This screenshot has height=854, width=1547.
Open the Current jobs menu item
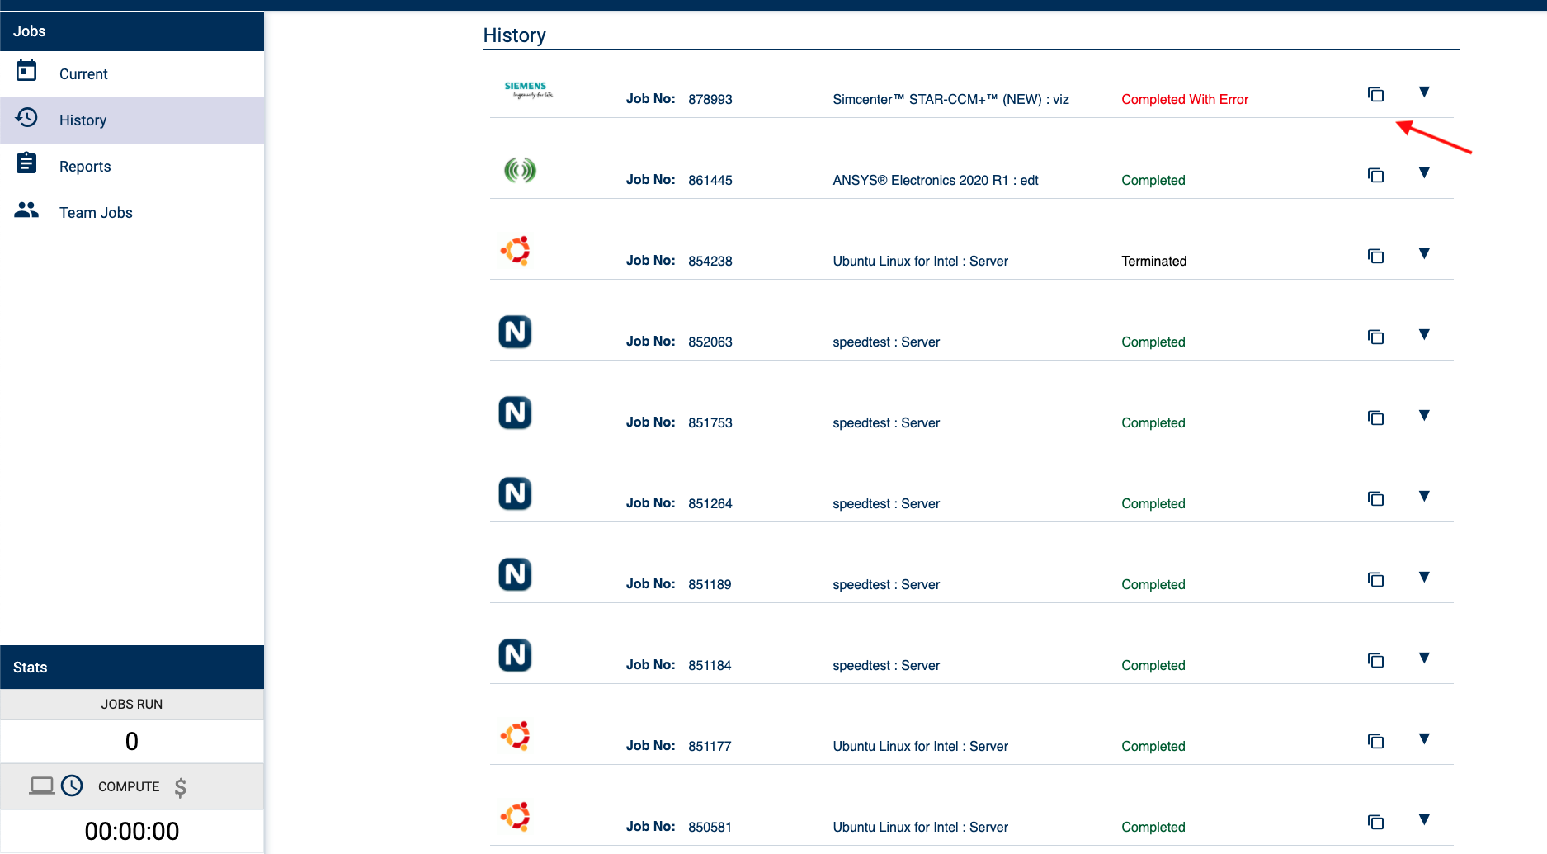(132, 74)
